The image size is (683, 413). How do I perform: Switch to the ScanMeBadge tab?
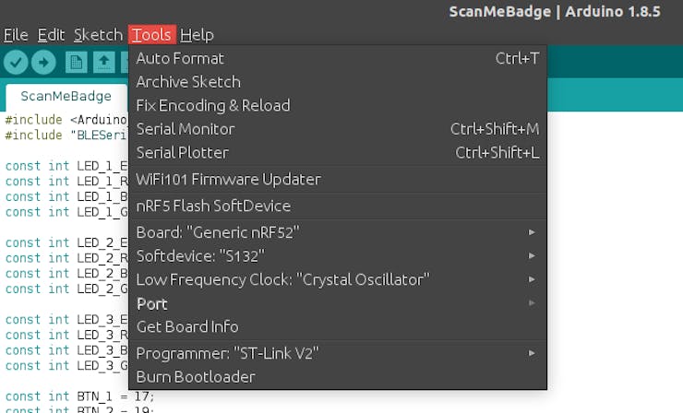[66, 96]
